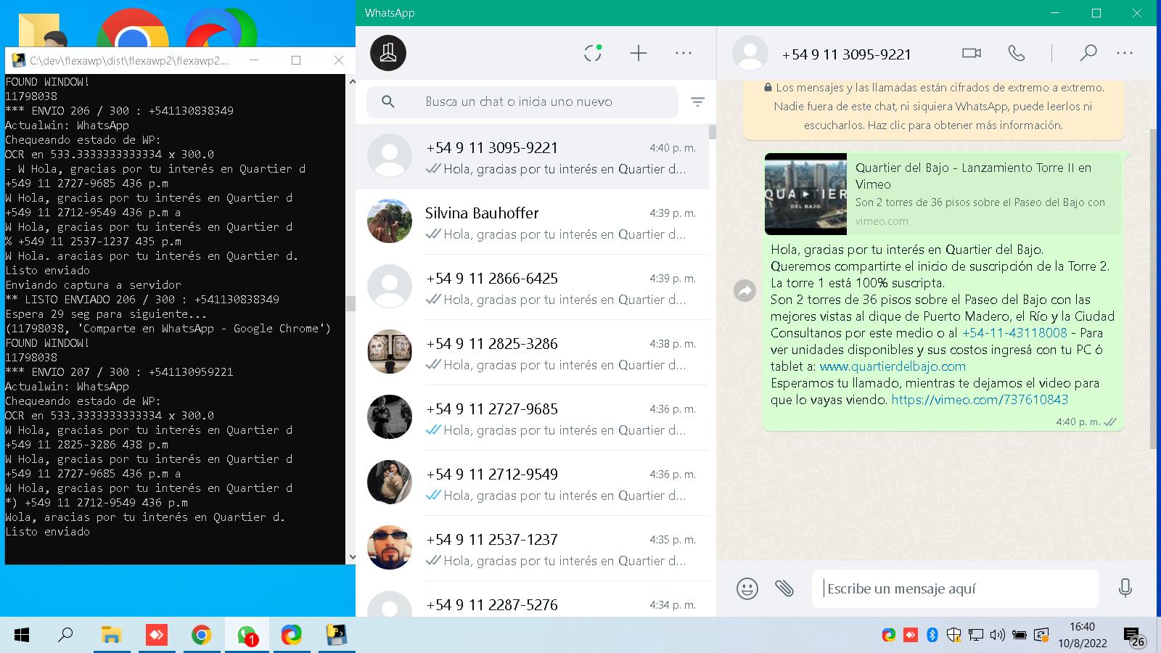
Task: Click the system tray clock
Action: 1082,635
